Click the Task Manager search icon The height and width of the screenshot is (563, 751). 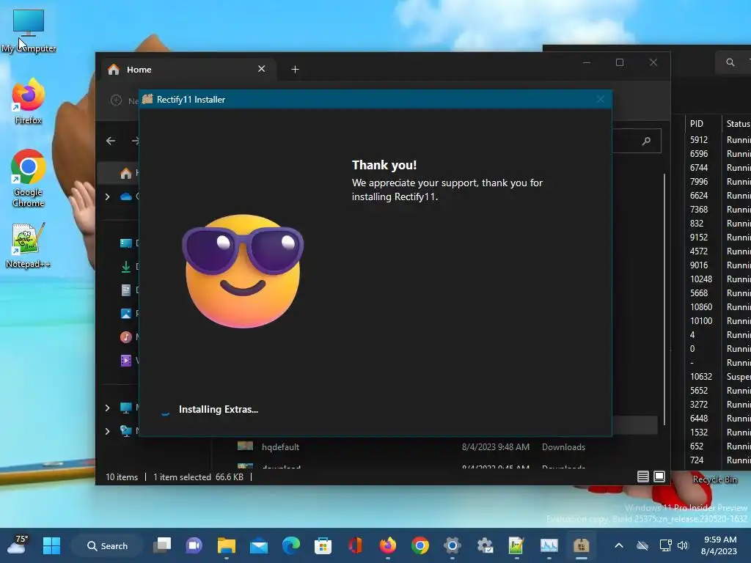730,62
